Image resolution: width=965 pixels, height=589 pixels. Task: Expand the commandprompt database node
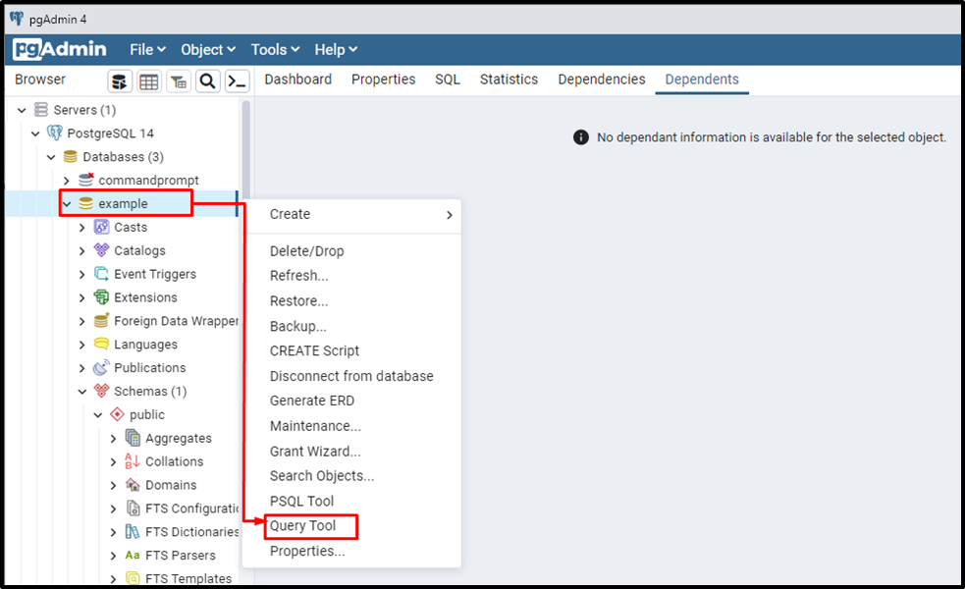pos(66,180)
